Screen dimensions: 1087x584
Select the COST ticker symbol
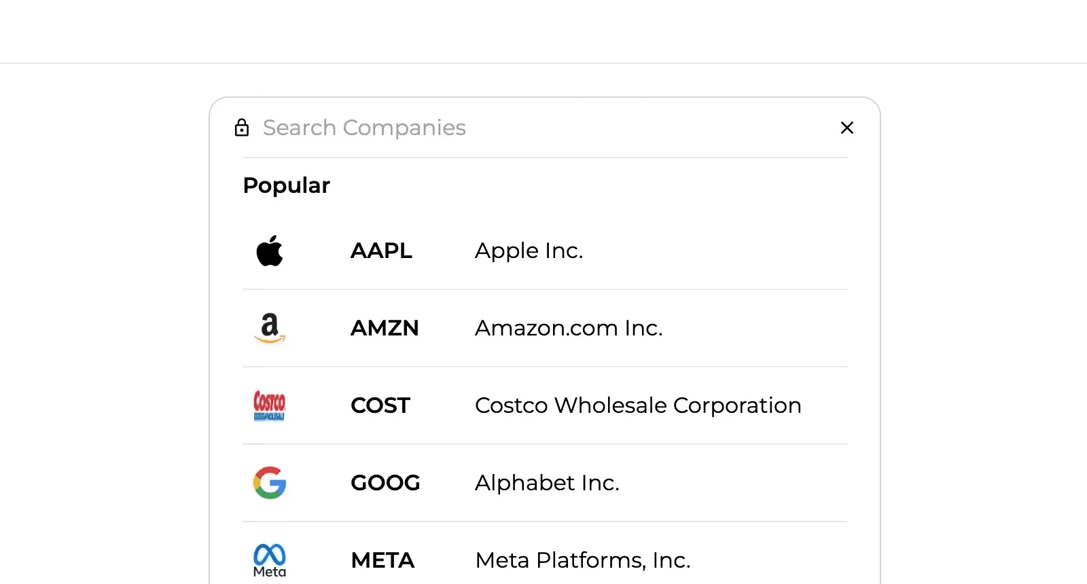click(380, 405)
